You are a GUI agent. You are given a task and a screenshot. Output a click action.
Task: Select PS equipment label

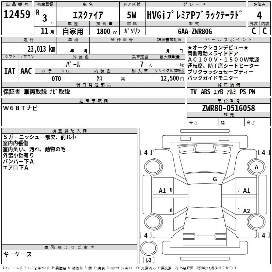click(x=243, y=91)
